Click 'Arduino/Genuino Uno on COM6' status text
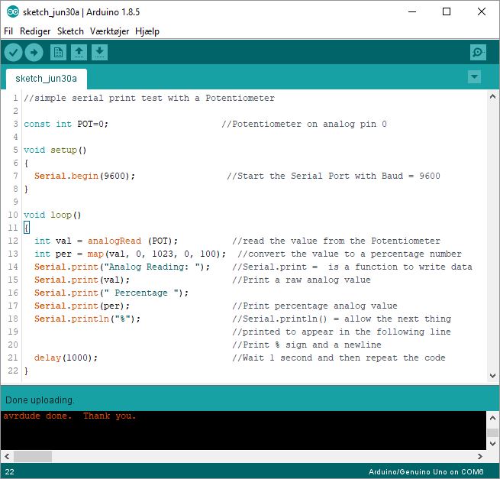Viewport: 500px width, 479px height. point(426,472)
